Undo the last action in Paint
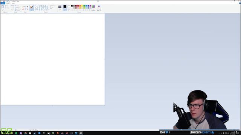The height and width of the screenshot is (135, 241). (6, 1)
